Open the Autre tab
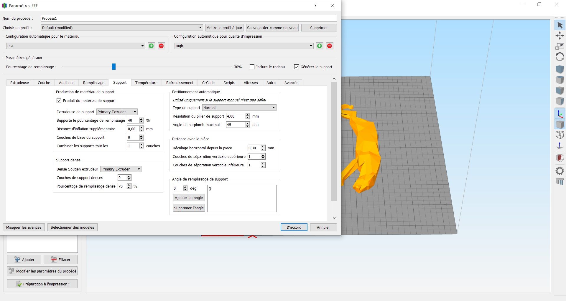This screenshot has height=301, width=566. tap(271, 83)
